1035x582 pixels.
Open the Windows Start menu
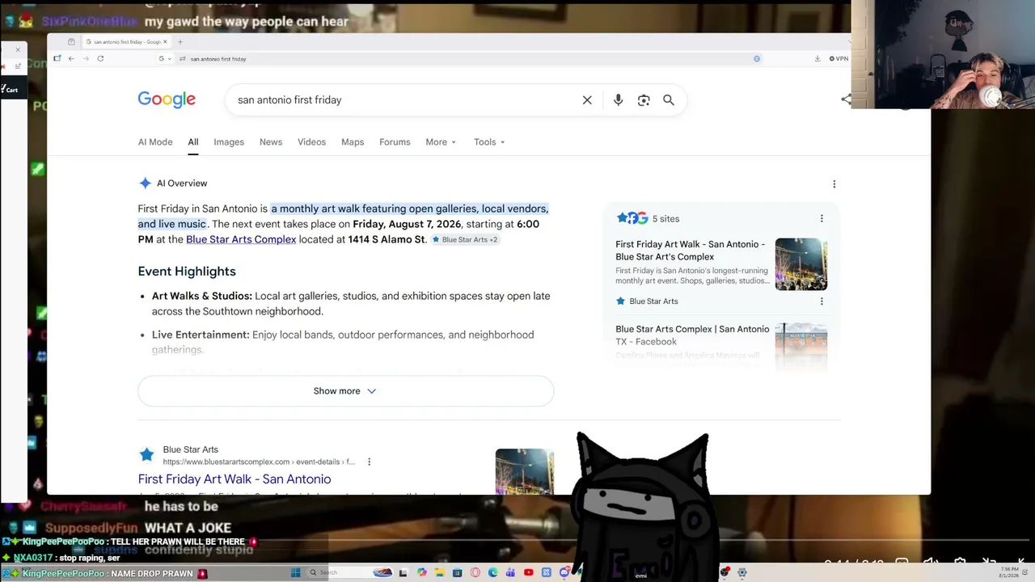(296, 572)
